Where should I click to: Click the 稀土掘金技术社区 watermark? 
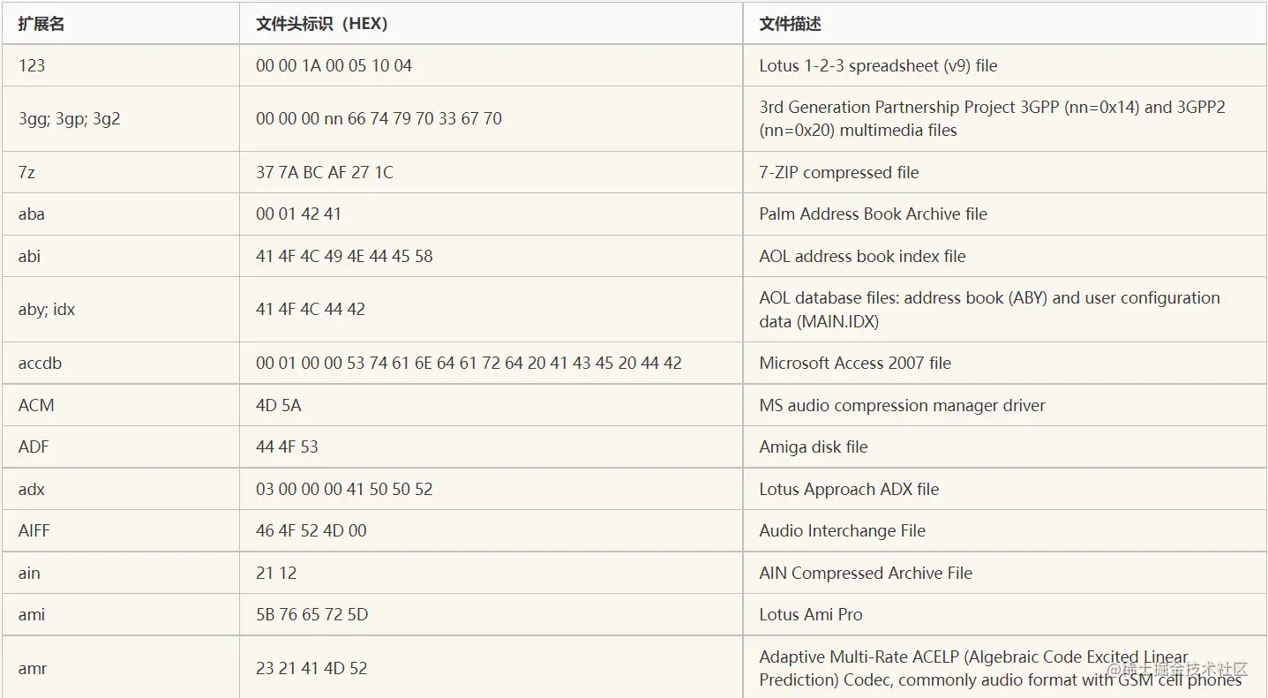point(1177,669)
